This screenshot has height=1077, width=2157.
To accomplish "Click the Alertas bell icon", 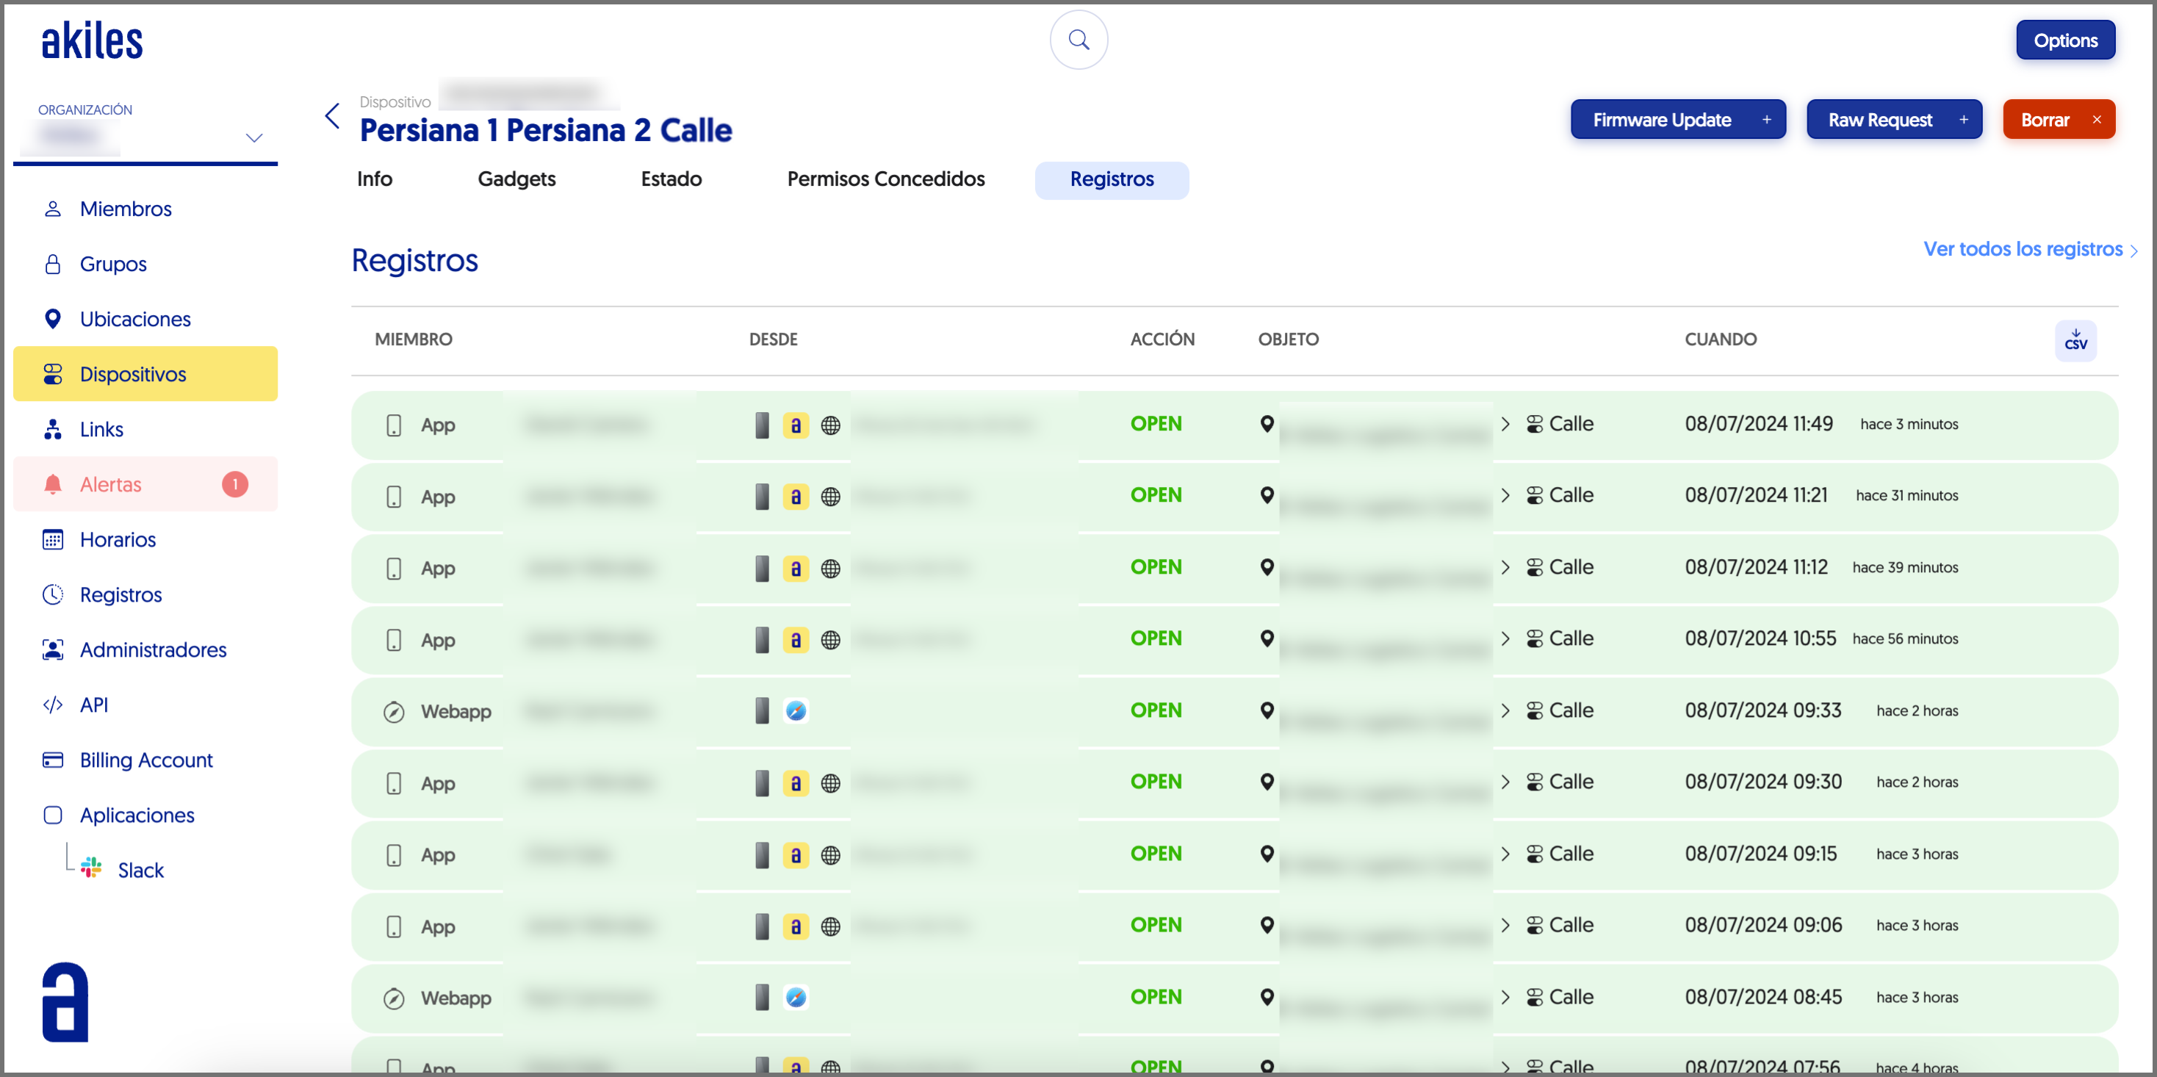I will coord(53,484).
